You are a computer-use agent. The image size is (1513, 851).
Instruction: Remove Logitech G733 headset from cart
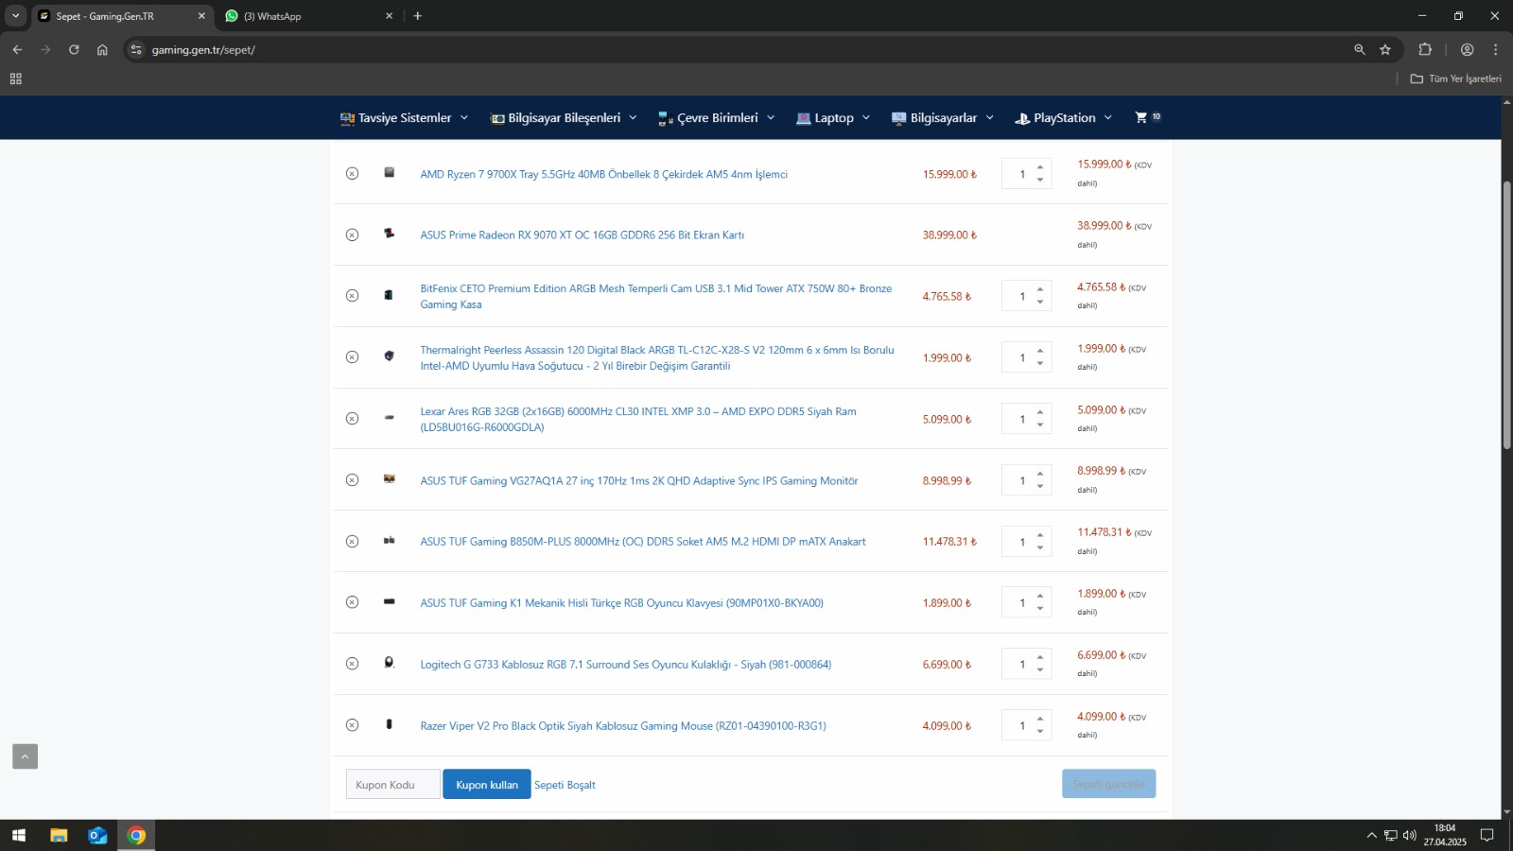pyautogui.click(x=352, y=664)
